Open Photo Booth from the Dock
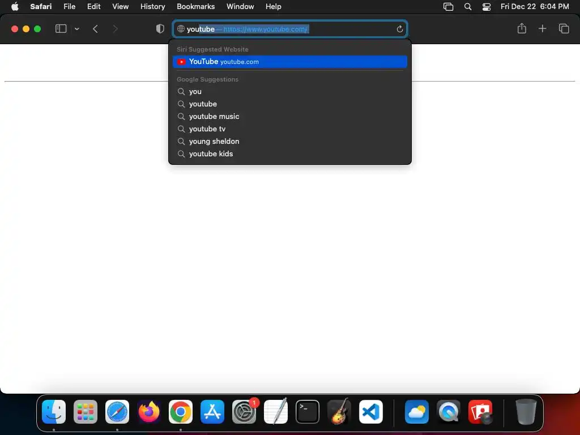This screenshot has width=580, height=435. pyautogui.click(x=480, y=412)
